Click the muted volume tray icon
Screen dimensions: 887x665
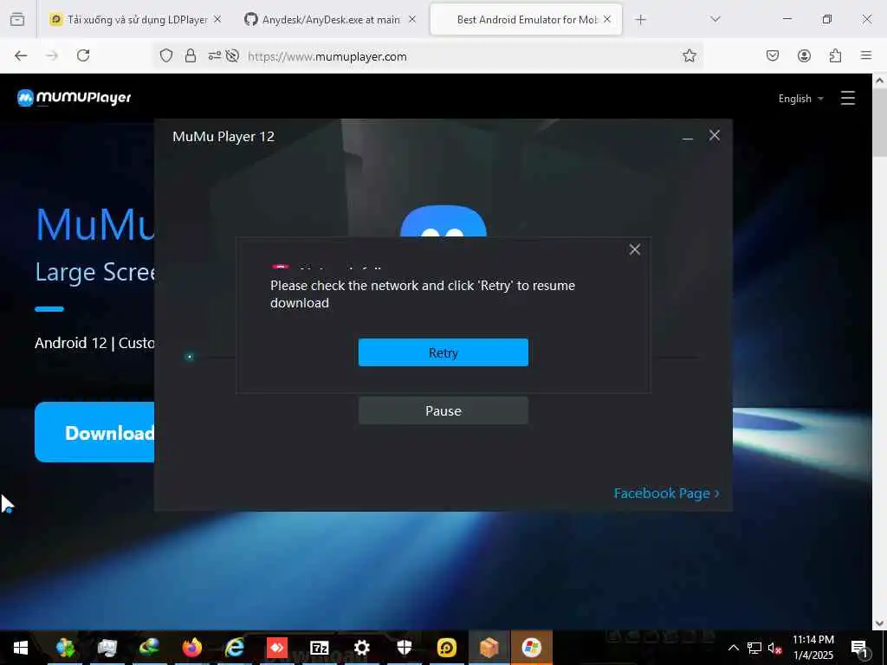(x=775, y=649)
